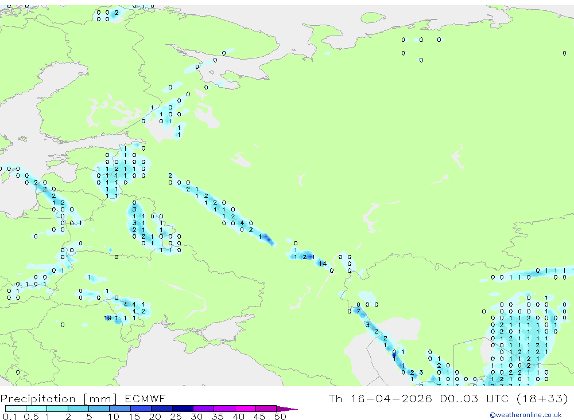Select the legend swatch between 0.1 and 0.5
The height and width of the screenshot is (420, 574).
click(x=15, y=409)
